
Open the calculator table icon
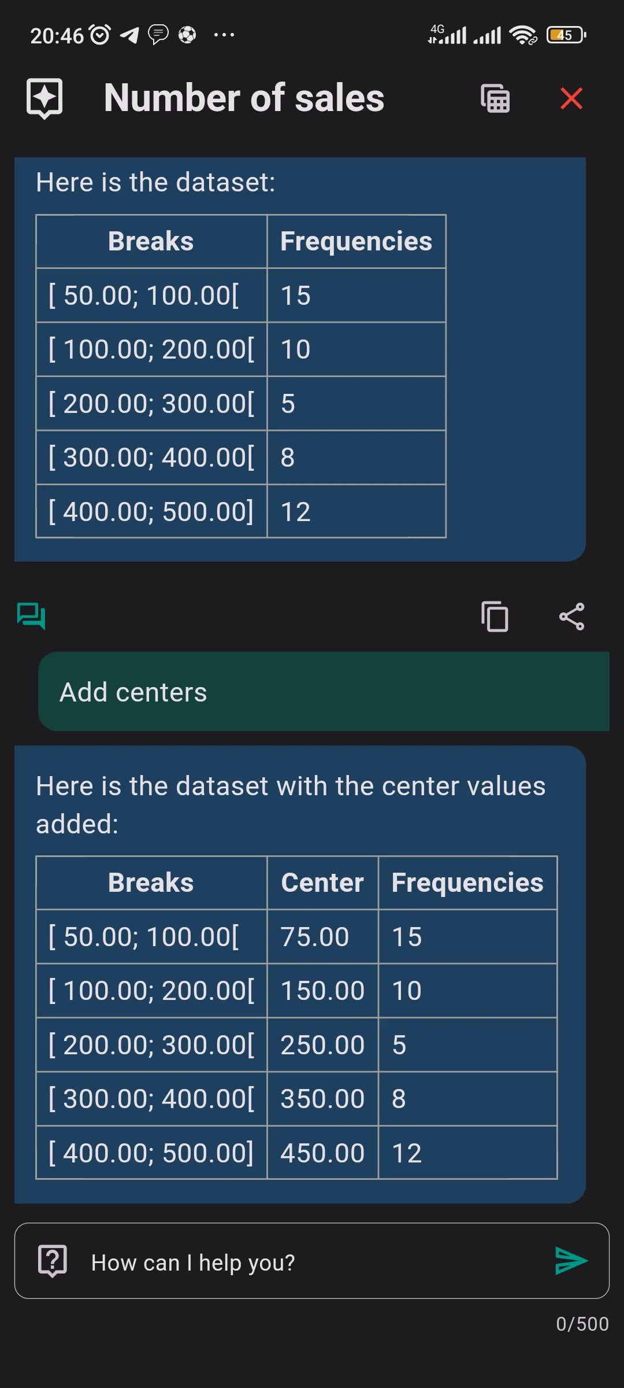pos(495,98)
